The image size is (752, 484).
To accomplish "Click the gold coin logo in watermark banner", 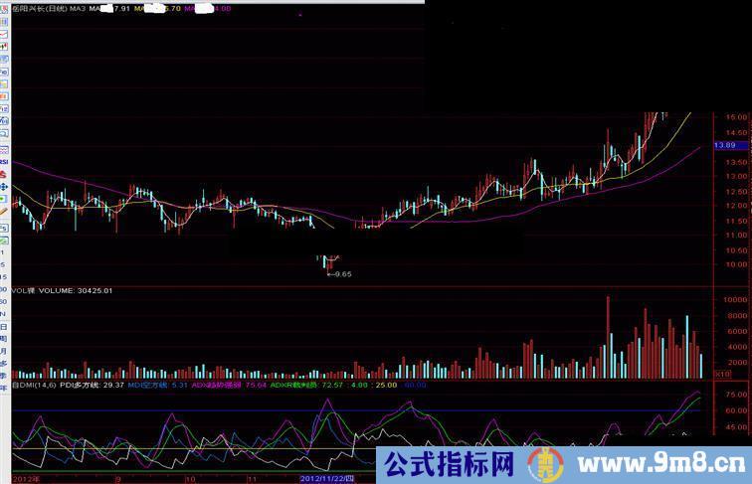I will point(543,464).
